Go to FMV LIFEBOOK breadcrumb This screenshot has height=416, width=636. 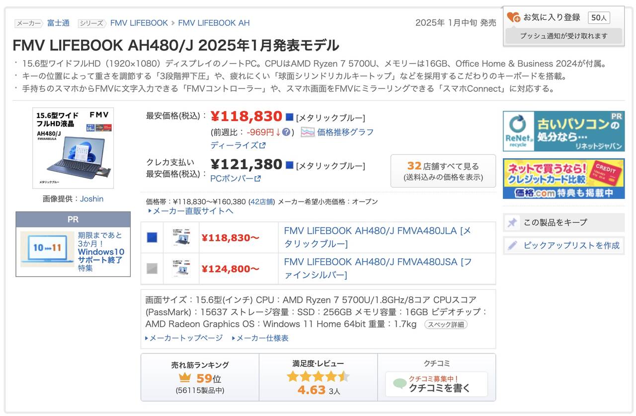tap(139, 23)
